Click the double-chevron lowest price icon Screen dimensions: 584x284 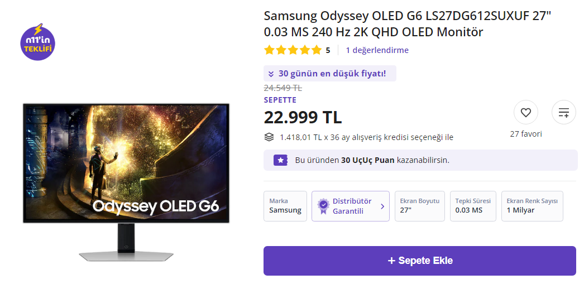coord(271,74)
